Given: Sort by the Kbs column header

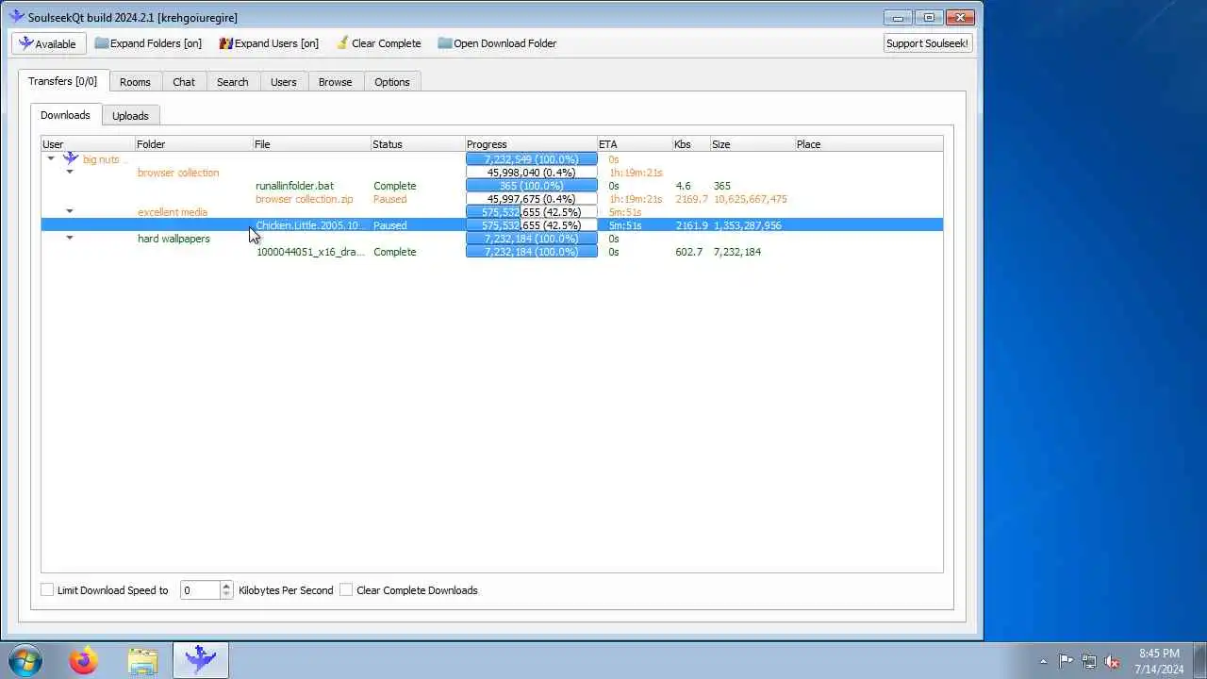Looking at the screenshot, I should tap(691, 144).
